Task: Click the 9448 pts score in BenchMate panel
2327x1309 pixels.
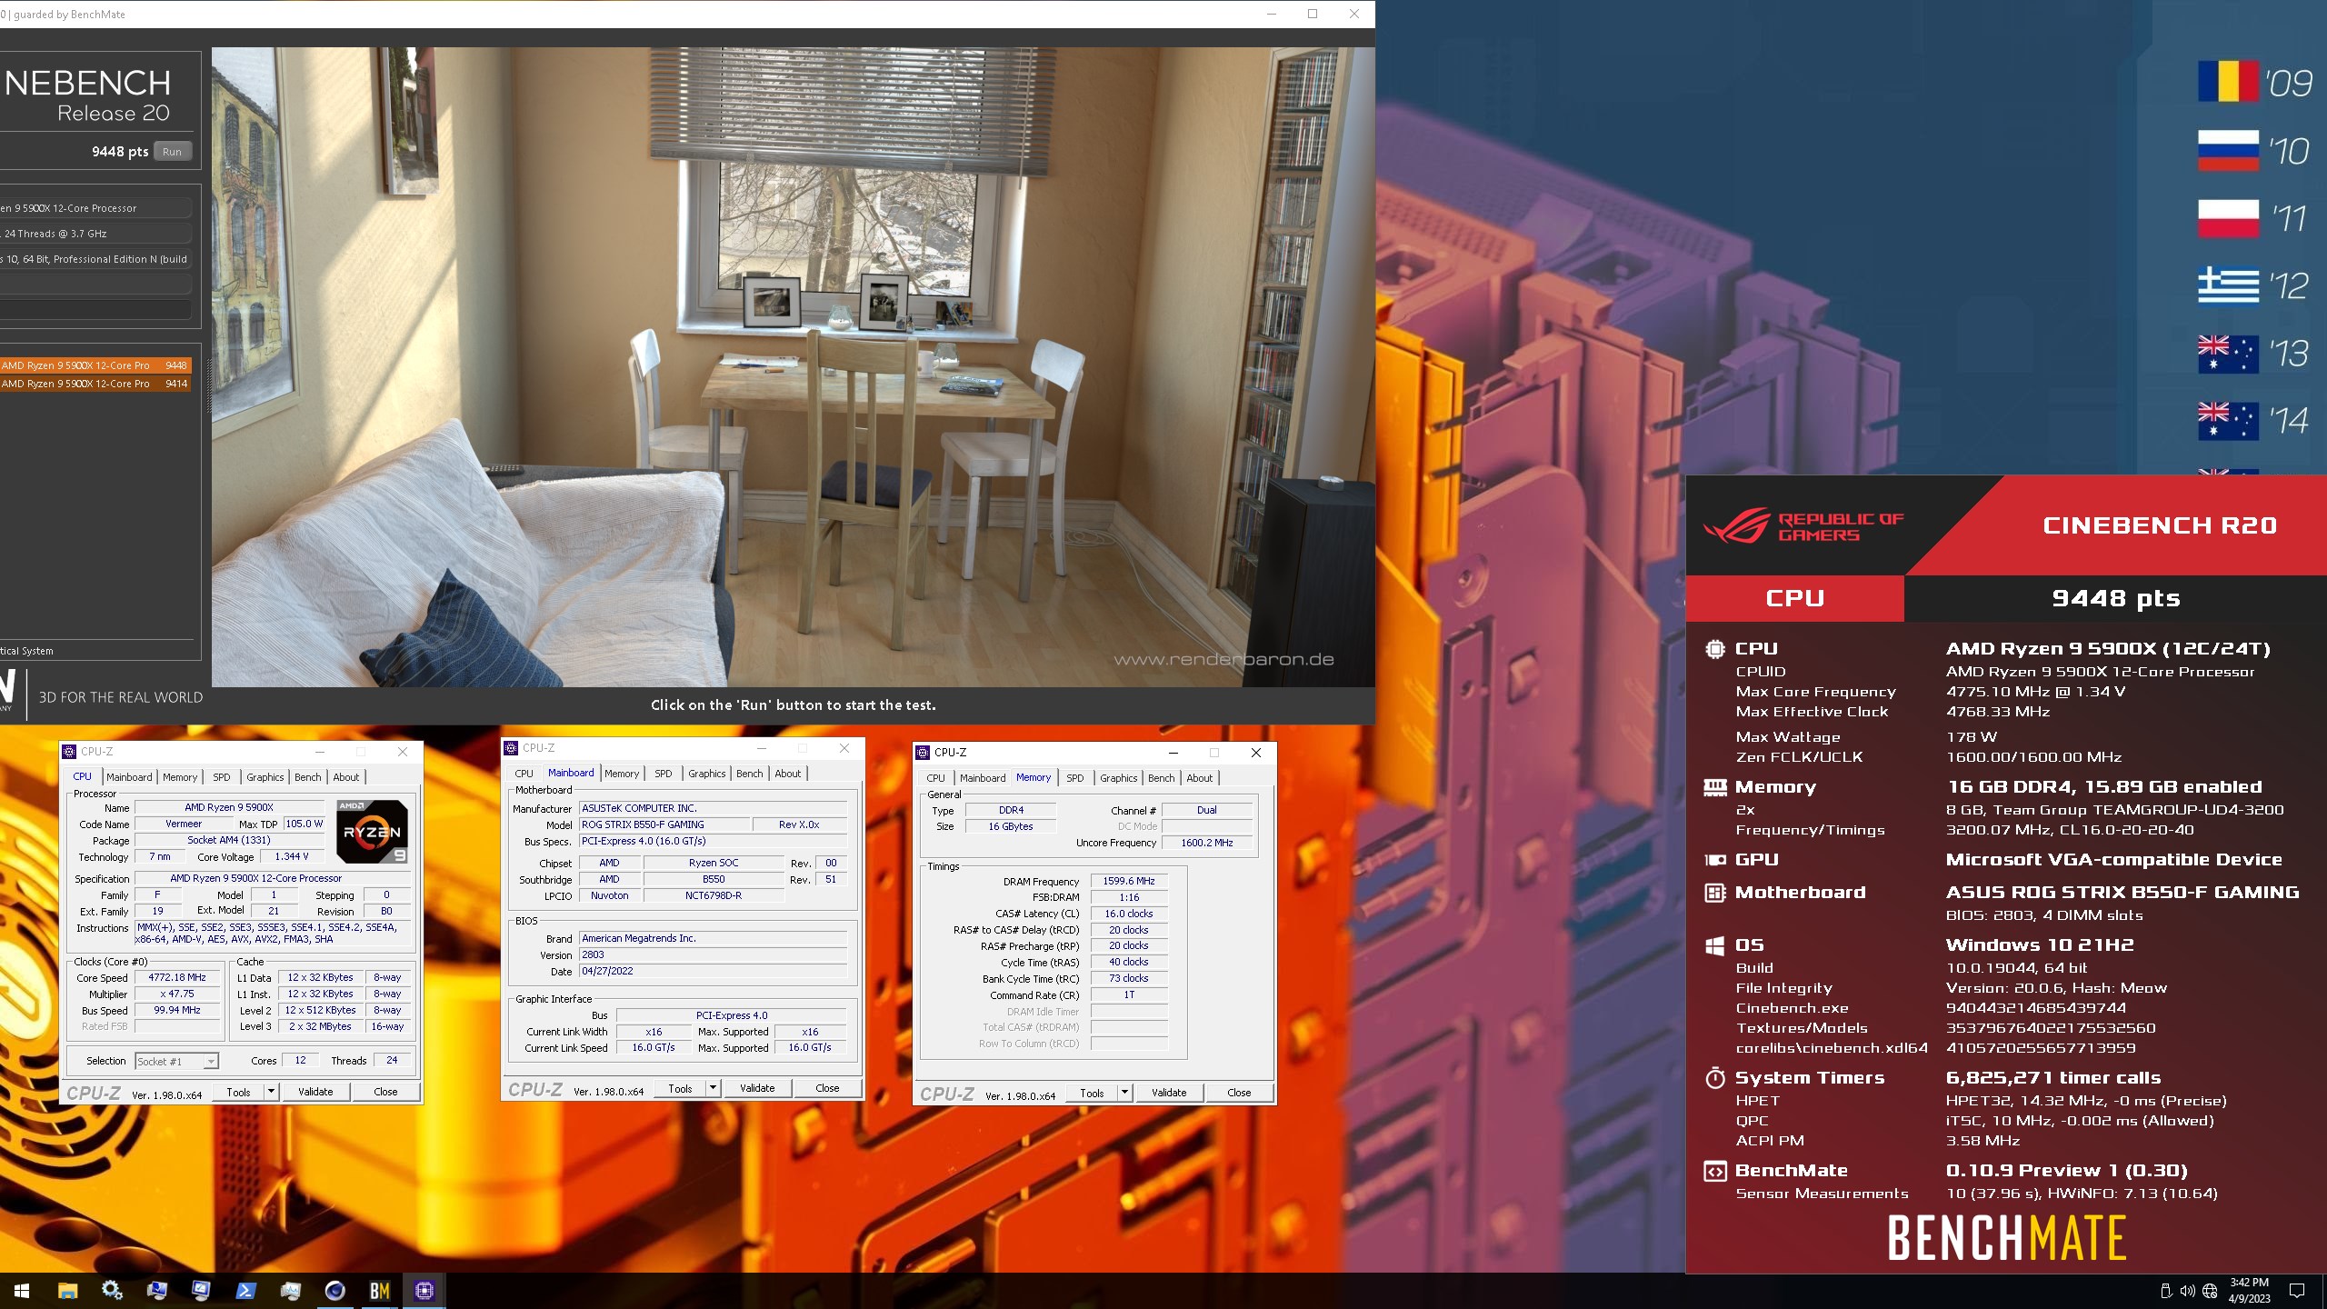Action: [x=2115, y=598]
